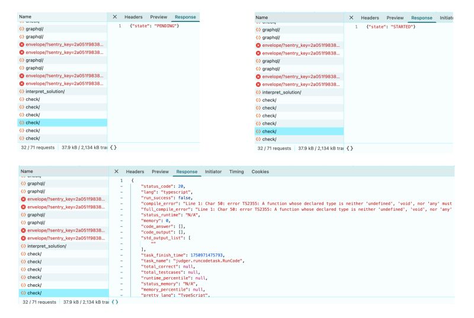Click the 32 / 71 requests status in compile error panel

click(x=39, y=302)
